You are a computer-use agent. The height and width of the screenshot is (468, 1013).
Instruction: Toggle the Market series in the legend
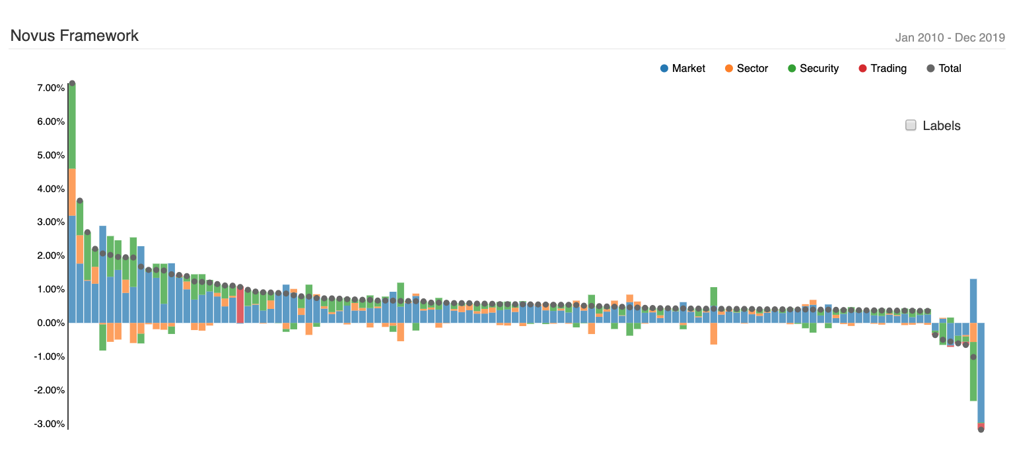coord(683,69)
